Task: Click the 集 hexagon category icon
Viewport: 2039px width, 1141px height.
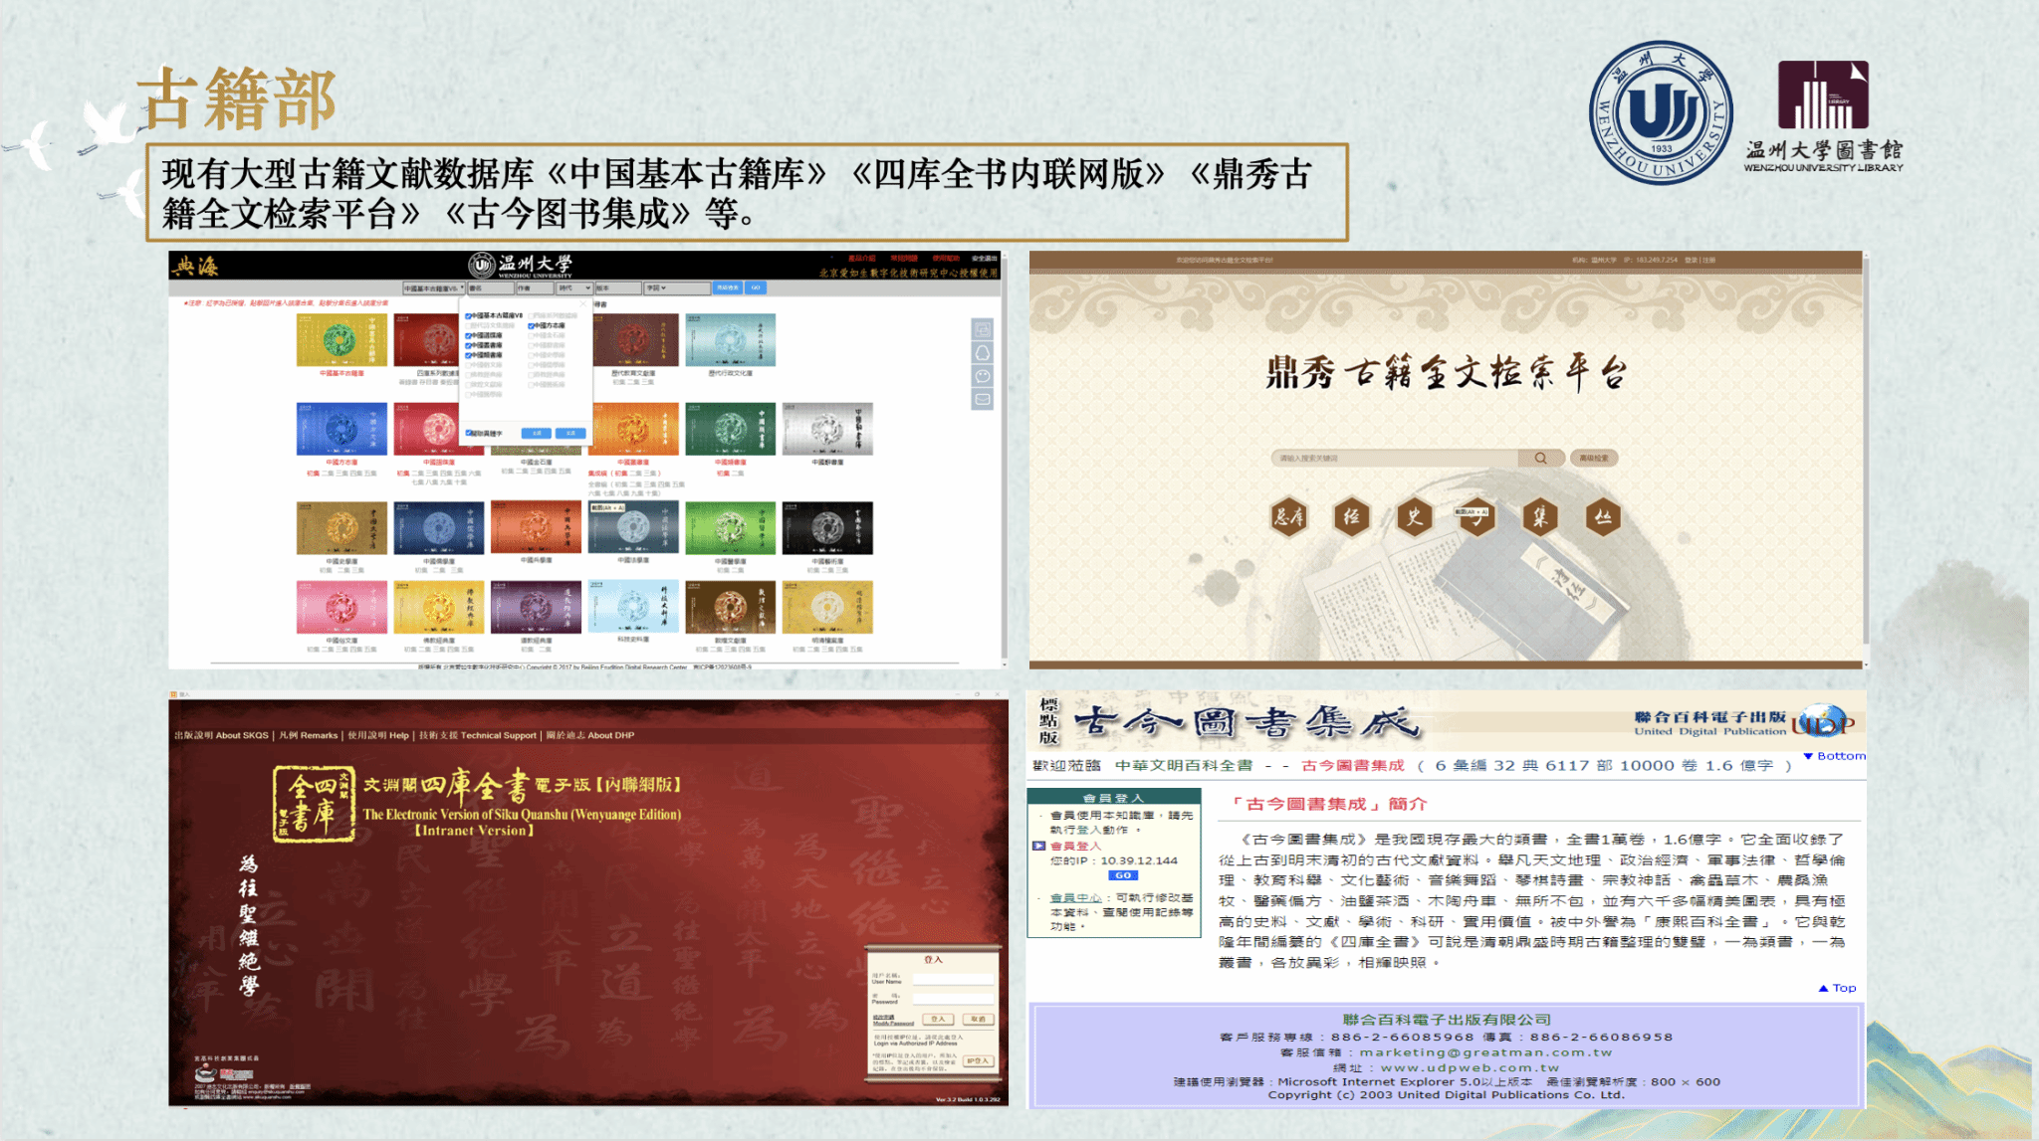Action: click(1540, 516)
